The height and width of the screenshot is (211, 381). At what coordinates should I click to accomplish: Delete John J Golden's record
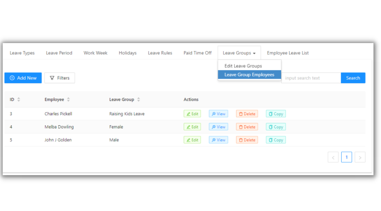click(247, 140)
